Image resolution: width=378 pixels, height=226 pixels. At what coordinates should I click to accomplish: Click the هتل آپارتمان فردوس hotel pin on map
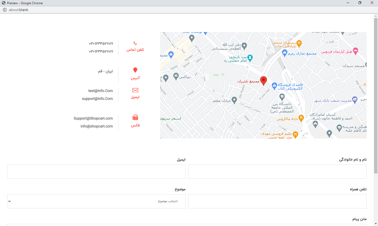[355, 51]
